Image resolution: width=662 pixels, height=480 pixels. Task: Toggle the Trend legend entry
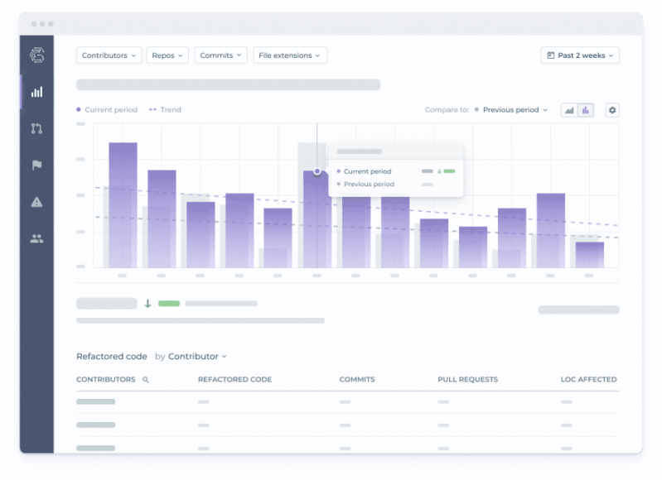[x=165, y=110]
